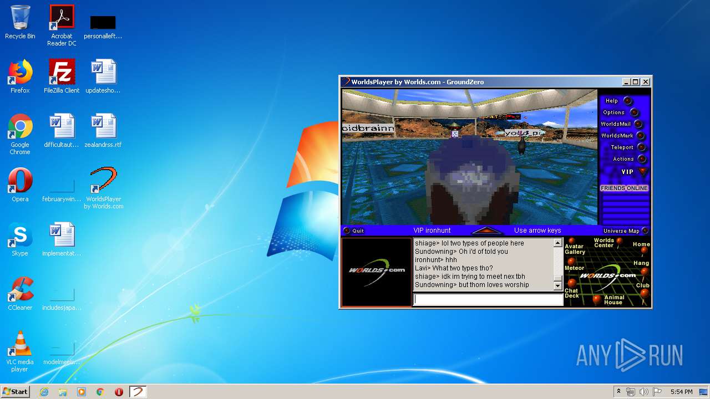
Task: Click the chat message input field
Action: point(488,300)
